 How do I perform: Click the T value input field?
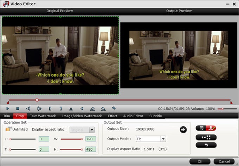click(x=44, y=149)
